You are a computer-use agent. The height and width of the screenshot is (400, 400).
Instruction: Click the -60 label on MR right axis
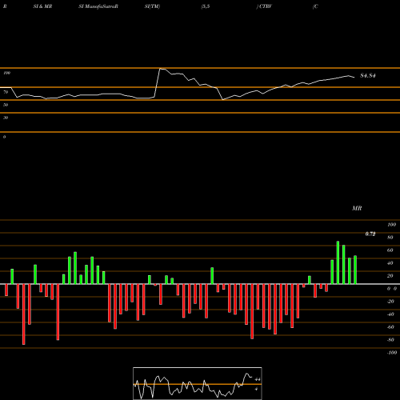390,327
